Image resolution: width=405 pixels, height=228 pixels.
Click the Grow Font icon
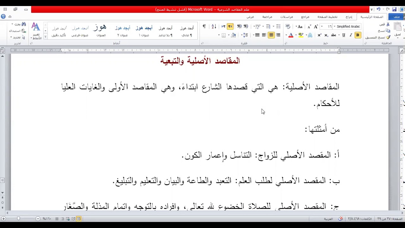click(x=316, y=27)
